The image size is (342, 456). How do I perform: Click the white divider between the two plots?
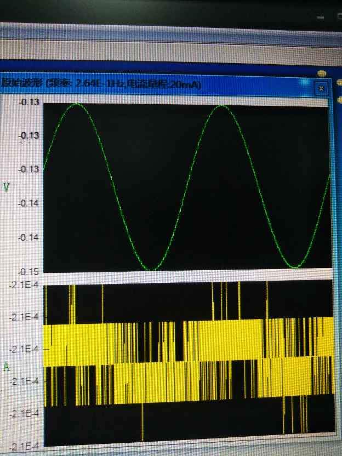coord(186,275)
